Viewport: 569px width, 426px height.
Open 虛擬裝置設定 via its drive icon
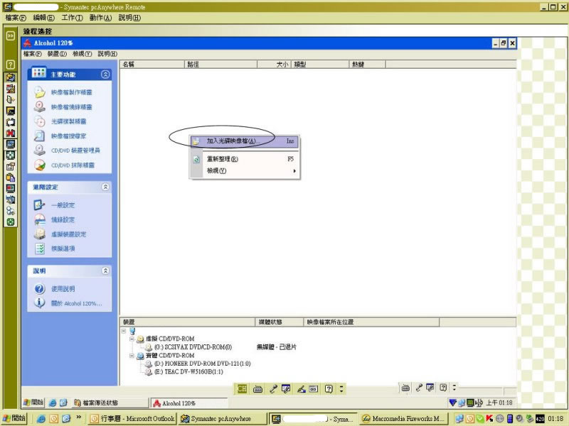click(x=40, y=234)
